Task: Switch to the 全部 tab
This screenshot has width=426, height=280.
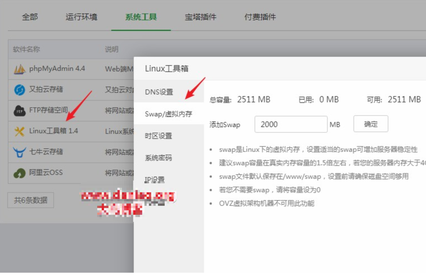Action: pyautogui.click(x=30, y=17)
